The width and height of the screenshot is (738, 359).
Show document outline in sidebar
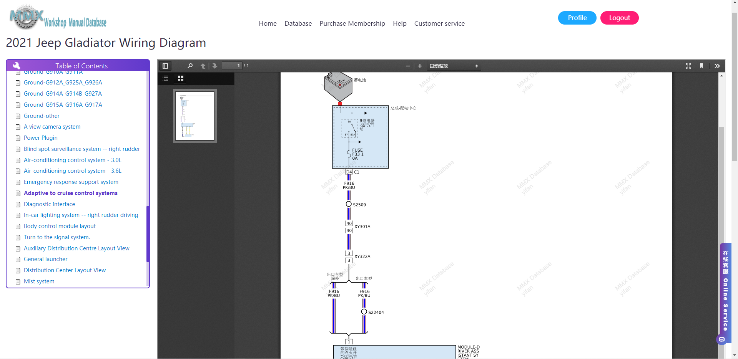tap(166, 78)
